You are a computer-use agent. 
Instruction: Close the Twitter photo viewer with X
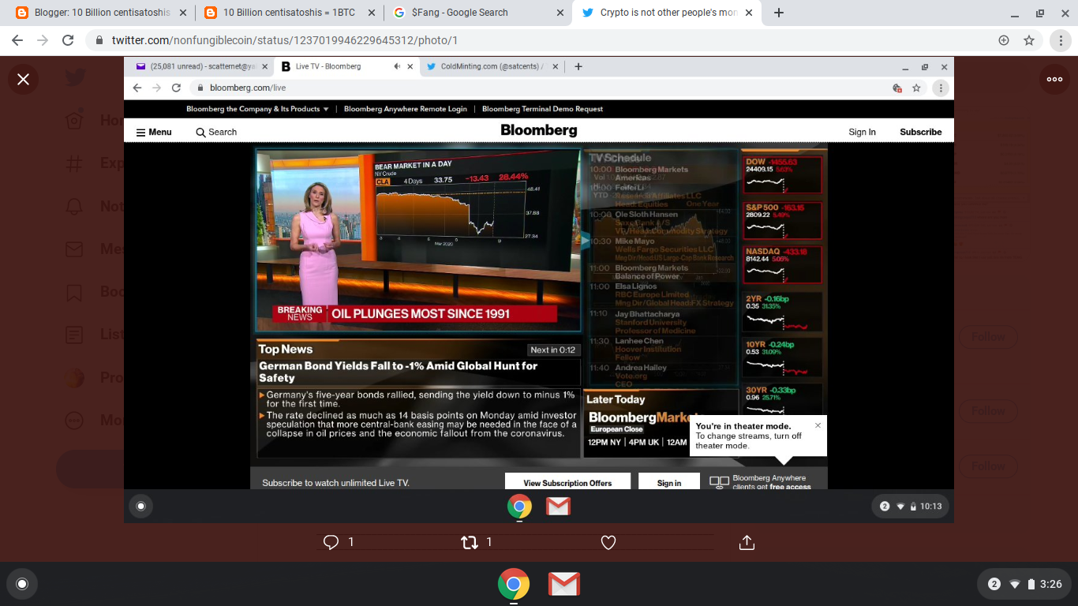tap(23, 79)
